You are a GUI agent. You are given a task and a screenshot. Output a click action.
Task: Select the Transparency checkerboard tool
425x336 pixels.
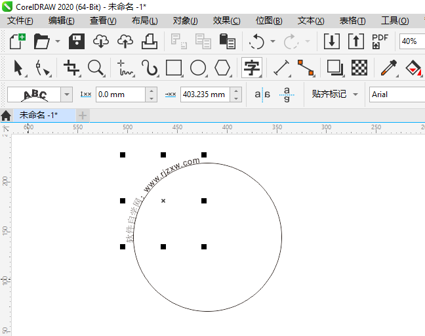(359, 68)
